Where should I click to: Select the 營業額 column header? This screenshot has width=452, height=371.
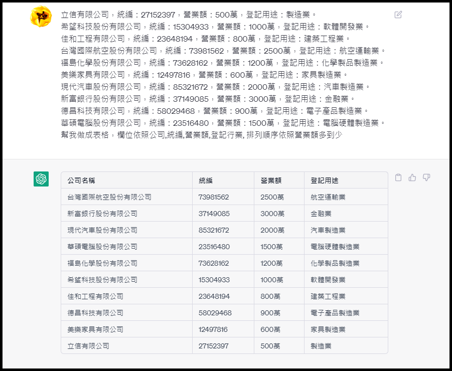pos(279,180)
